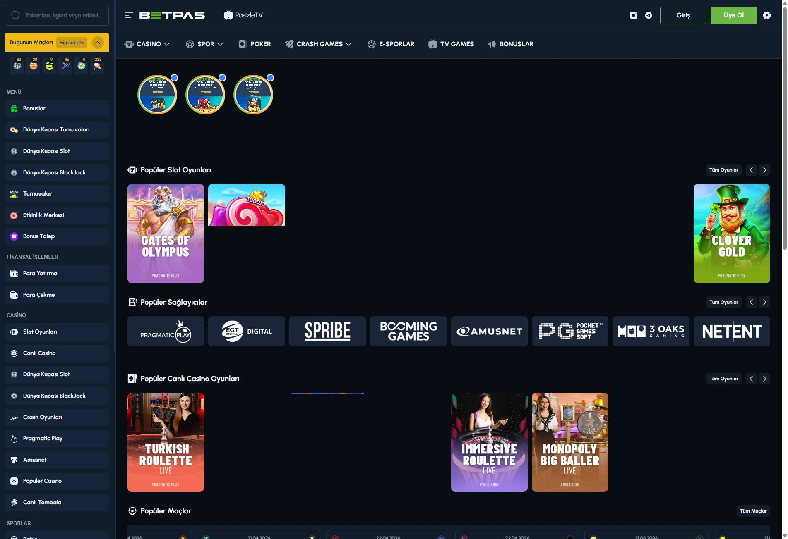The width and height of the screenshot is (788, 539).
Task: Open PasizleTV in the header
Action: tap(243, 15)
